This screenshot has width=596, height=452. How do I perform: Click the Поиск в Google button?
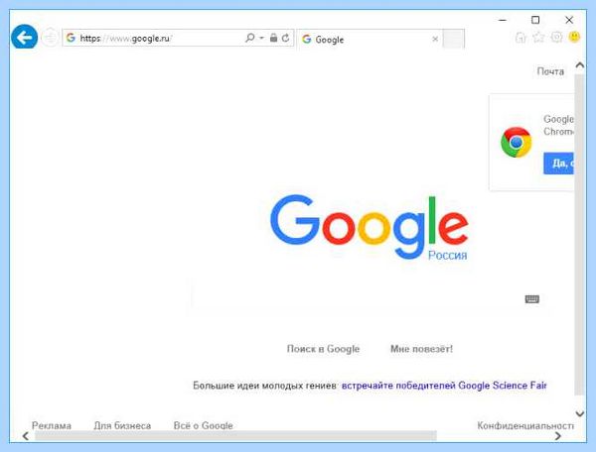point(323,349)
